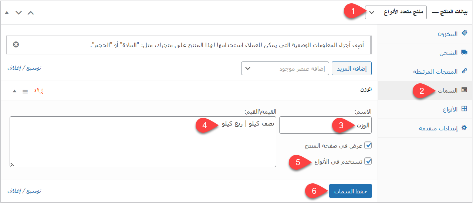Move product data panel up with chevron
The width and height of the screenshot is (473, 203).
pos(31,13)
